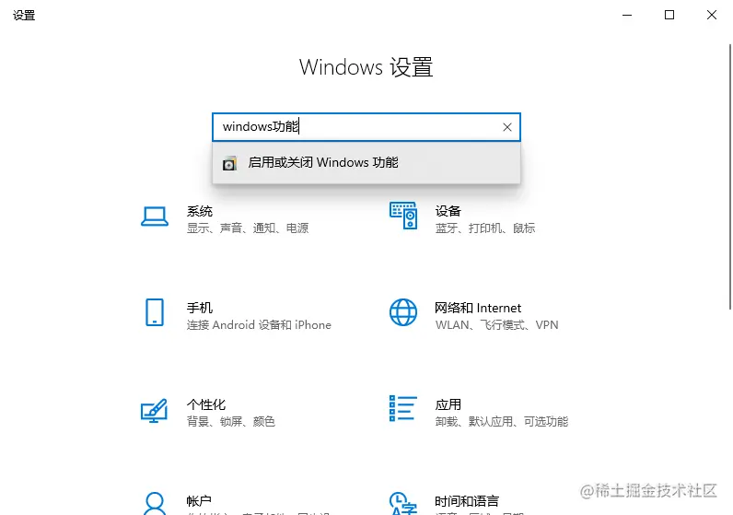This screenshot has width=733, height=515.
Task: Open the 时间和语言 settings category
Action: click(467, 501)
